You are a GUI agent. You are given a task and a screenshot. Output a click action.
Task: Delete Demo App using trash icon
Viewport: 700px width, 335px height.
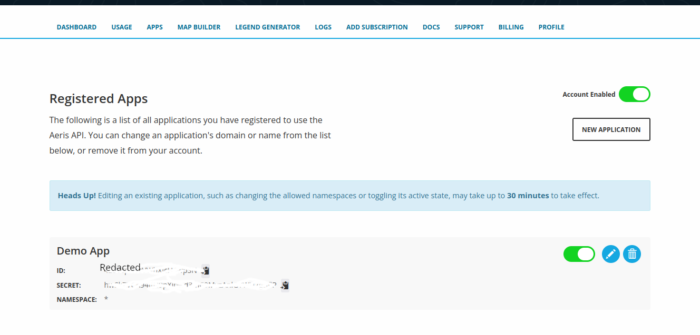click(632, 254)
